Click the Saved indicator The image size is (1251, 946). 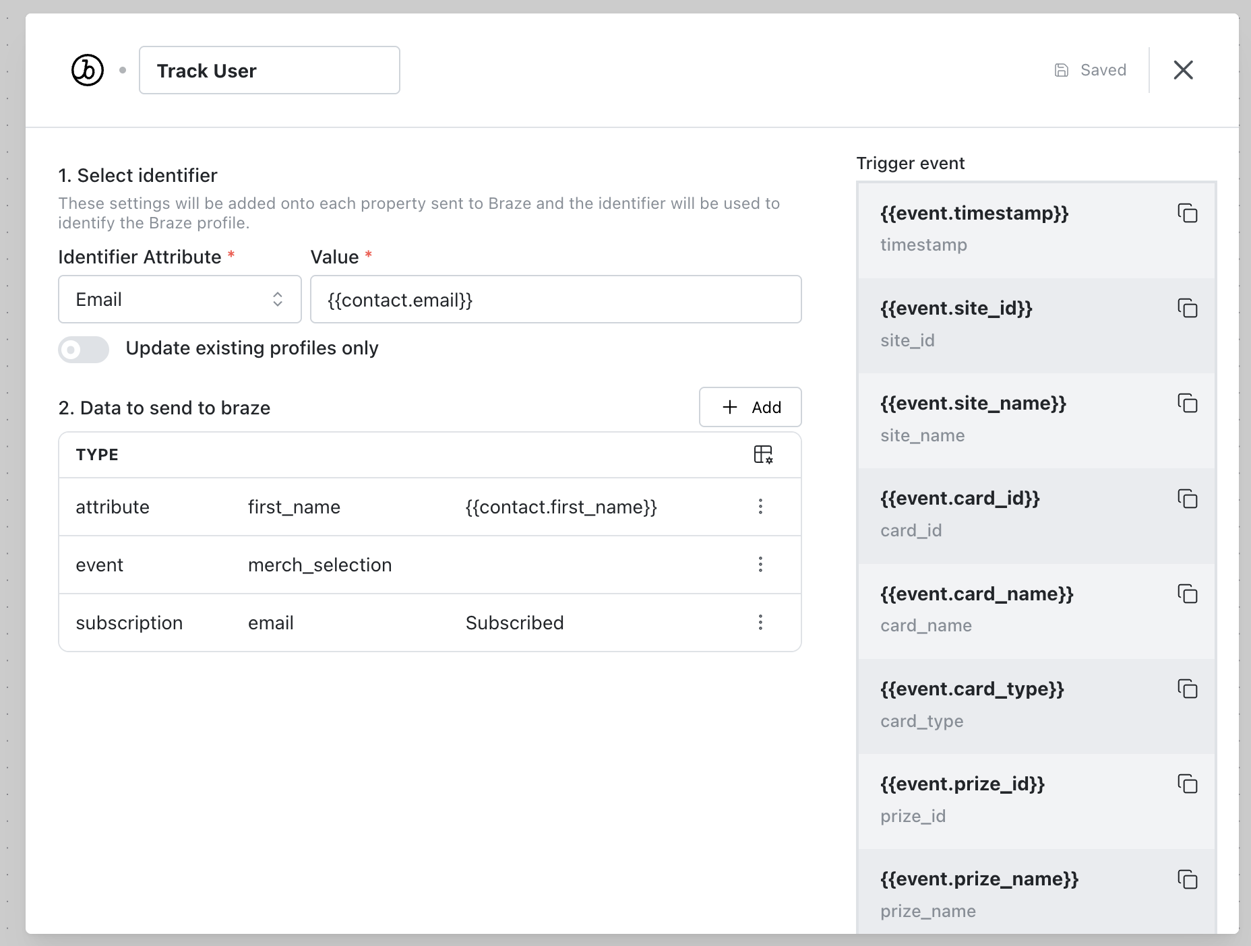coord(1091,69)
